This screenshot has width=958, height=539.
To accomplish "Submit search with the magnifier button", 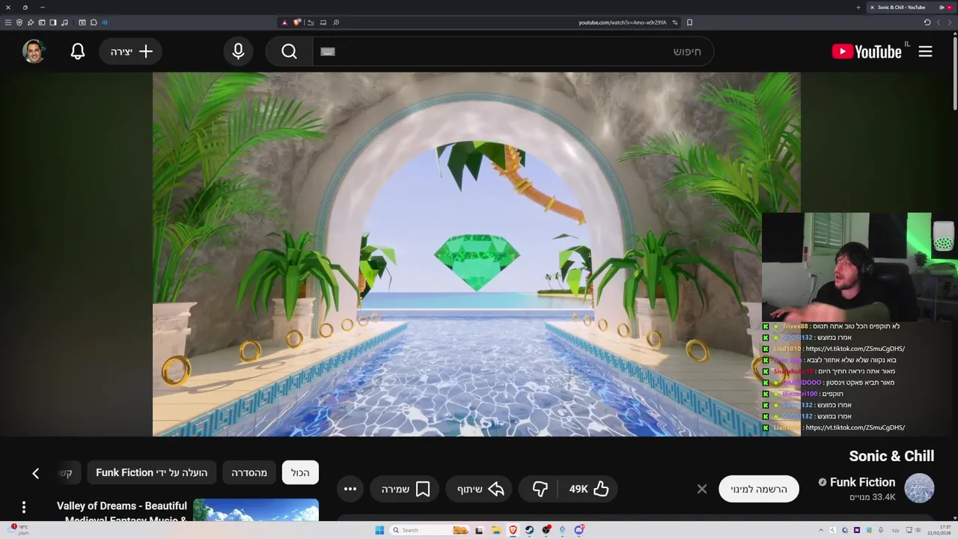I will tap(289, 51).
